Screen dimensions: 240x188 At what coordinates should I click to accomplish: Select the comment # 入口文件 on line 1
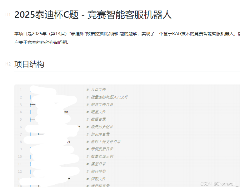[96, 90]
